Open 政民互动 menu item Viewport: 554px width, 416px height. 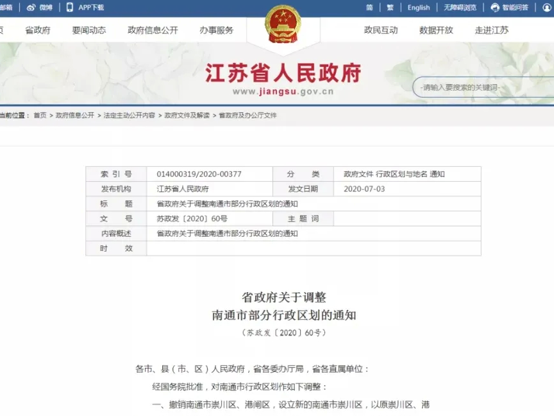tap(381, 30)
